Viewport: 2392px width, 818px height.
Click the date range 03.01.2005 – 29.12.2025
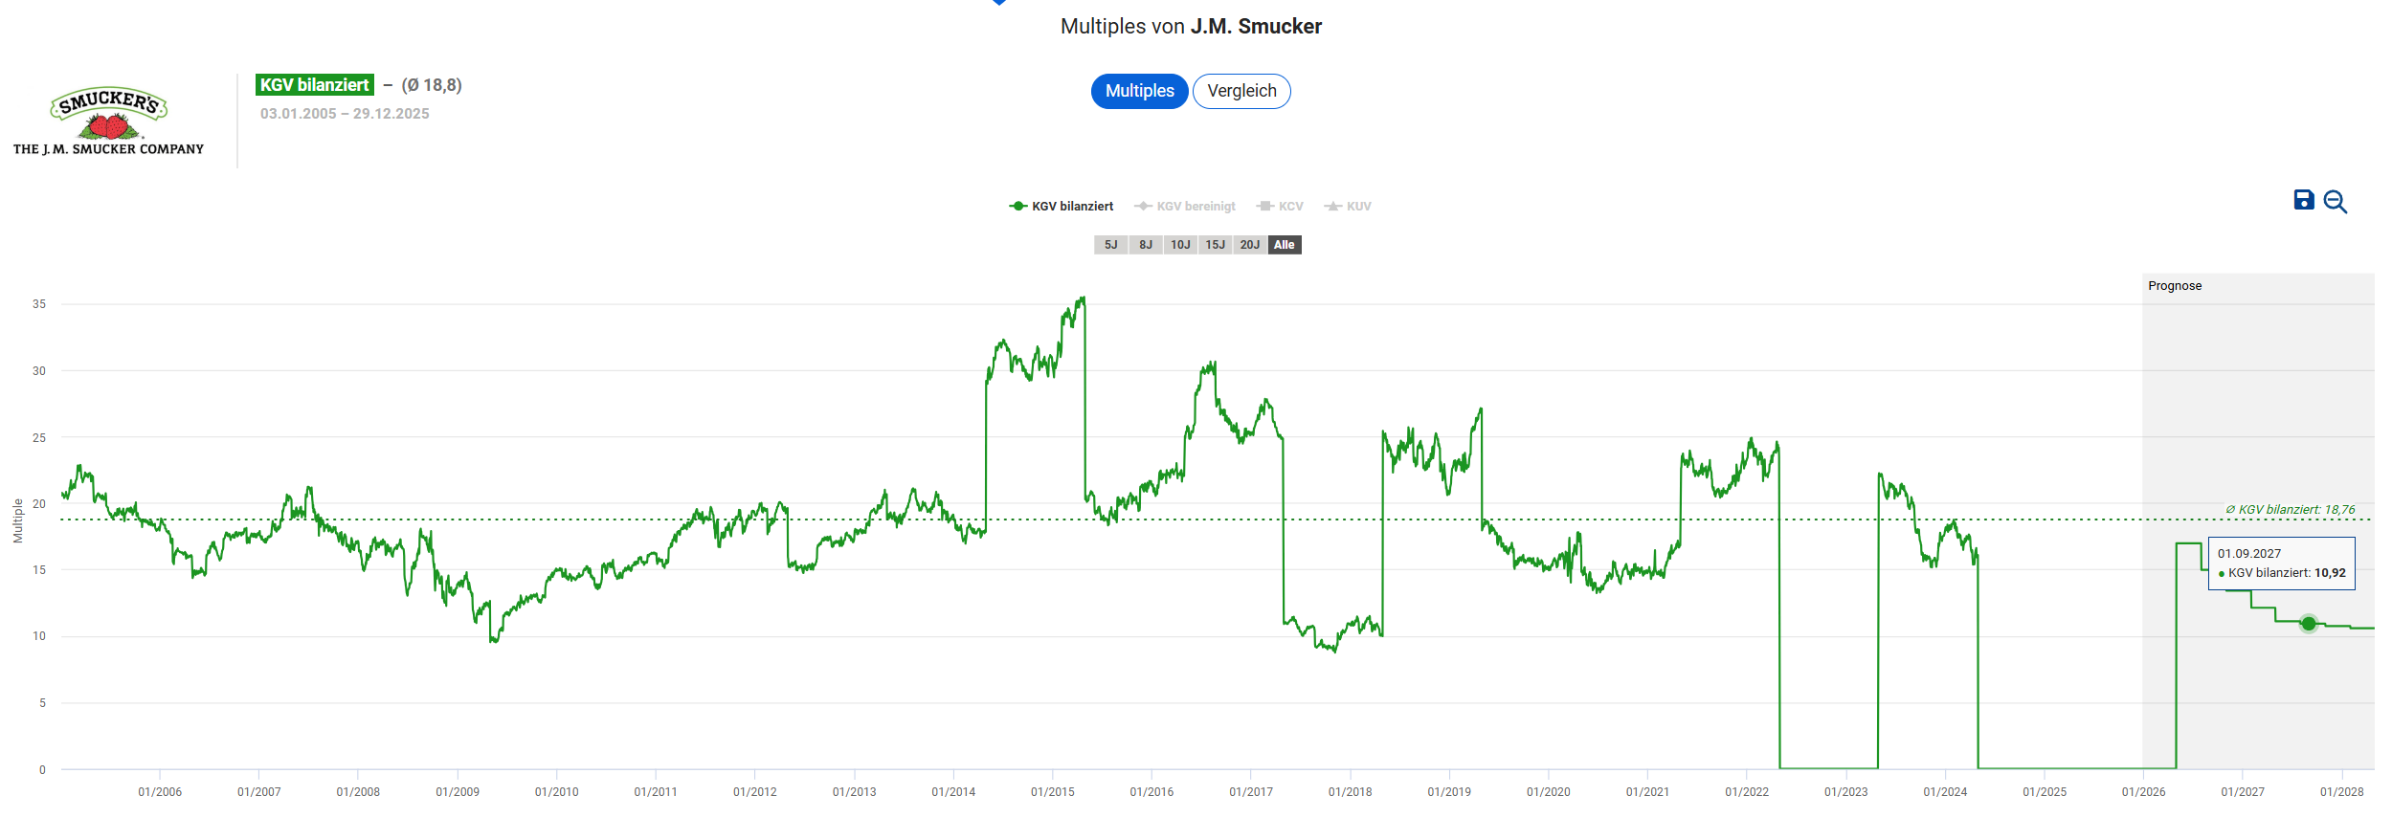(345, 114)
